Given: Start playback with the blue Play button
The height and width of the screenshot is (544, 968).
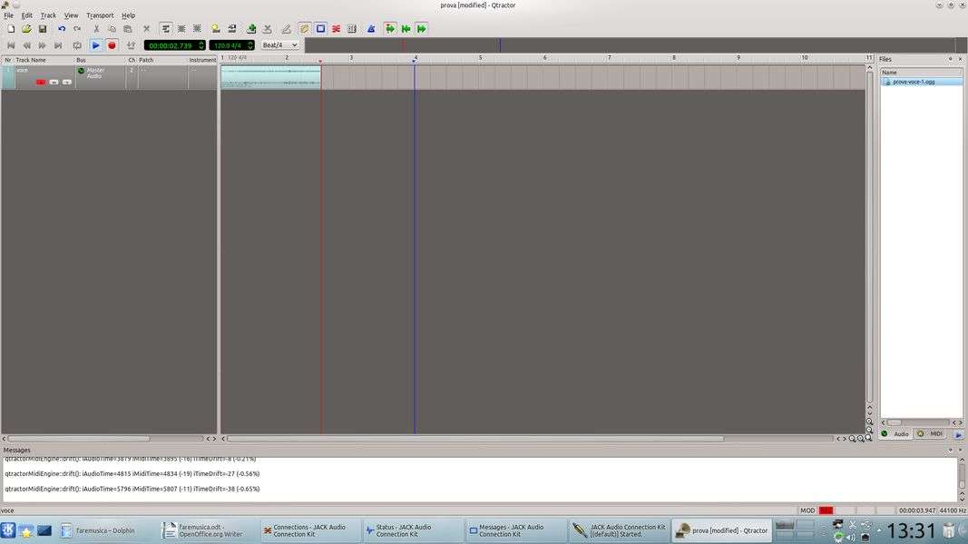Looking at the screenshot, I should click(95, 45).
